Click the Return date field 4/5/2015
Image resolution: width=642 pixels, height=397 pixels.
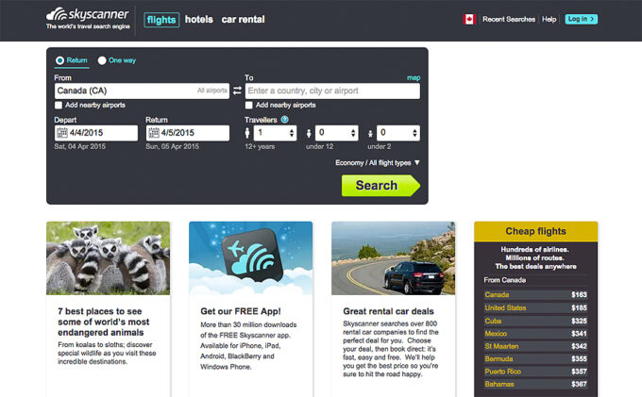[x=188, y=133]
